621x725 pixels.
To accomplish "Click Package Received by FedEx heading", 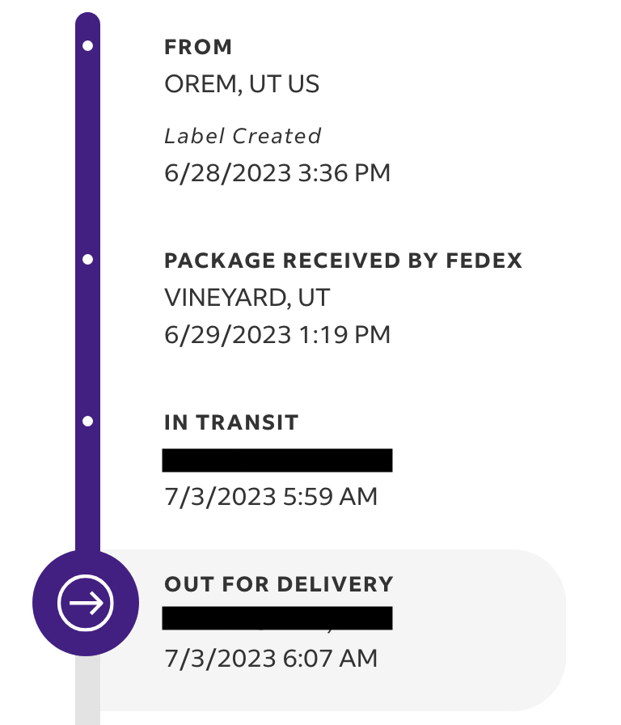I will 343,261.
